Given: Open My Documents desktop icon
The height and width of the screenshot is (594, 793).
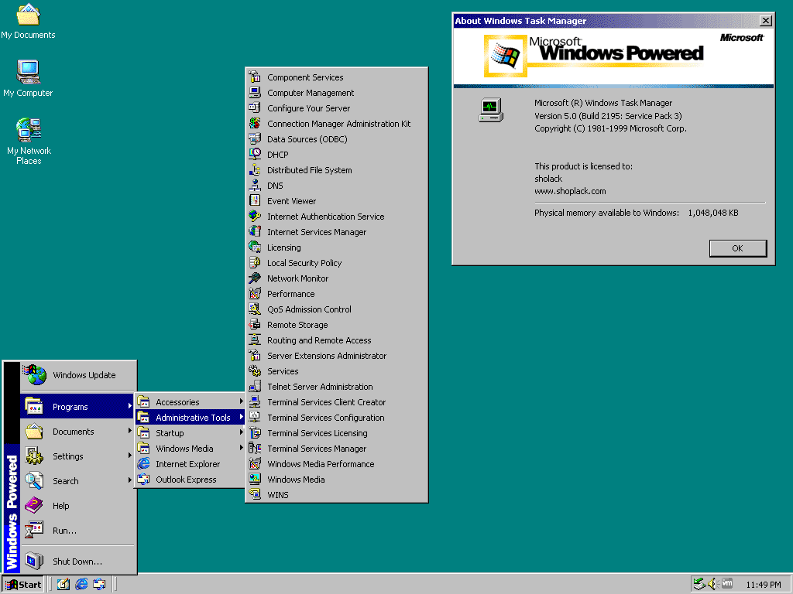Looking at the screenshot, I should (x=29, y=21).
